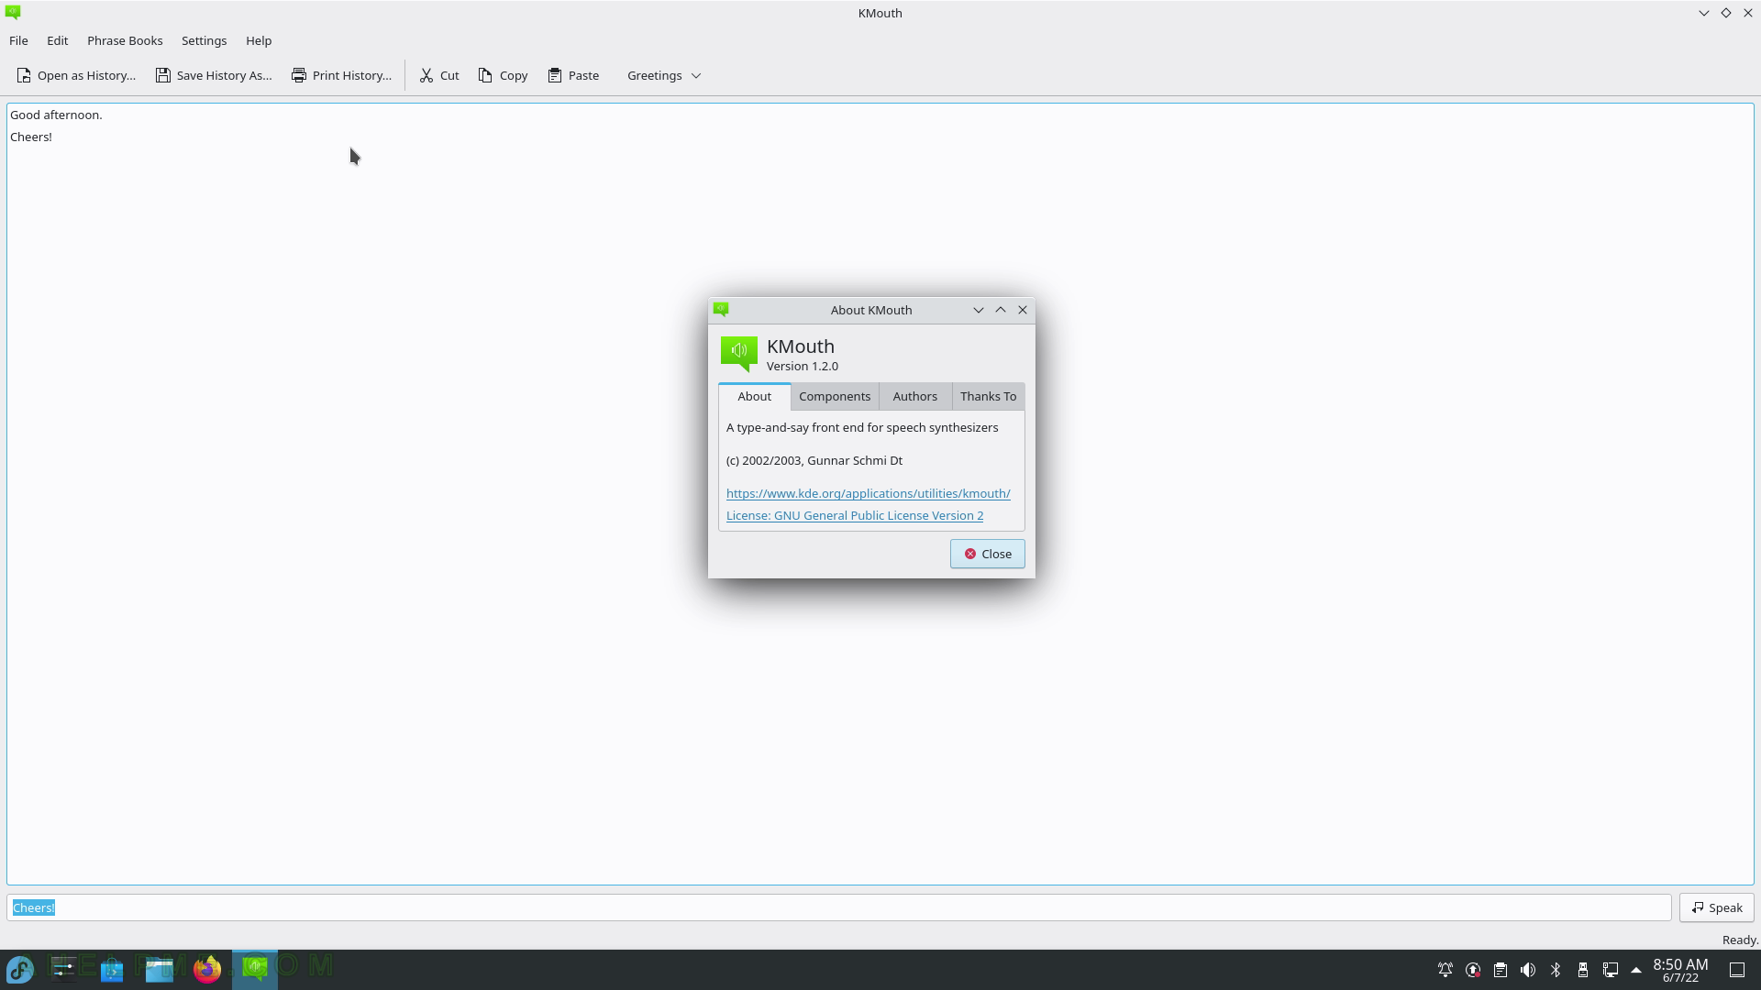Click the phrase input field containing Cheers!

click(x=838, y=907)
